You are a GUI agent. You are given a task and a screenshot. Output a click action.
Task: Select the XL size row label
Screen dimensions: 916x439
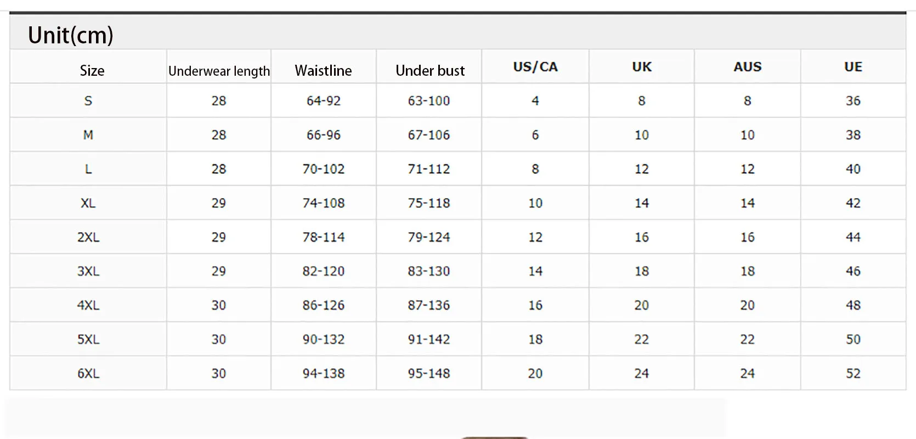click(x=88, y=203)
